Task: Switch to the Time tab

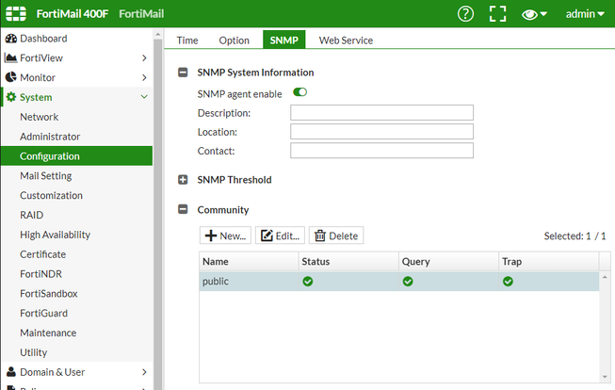Action: (x=187, y=41)
